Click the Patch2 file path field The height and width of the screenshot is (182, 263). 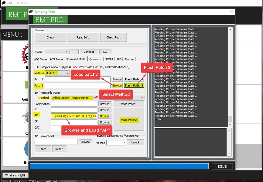[78, 85]
